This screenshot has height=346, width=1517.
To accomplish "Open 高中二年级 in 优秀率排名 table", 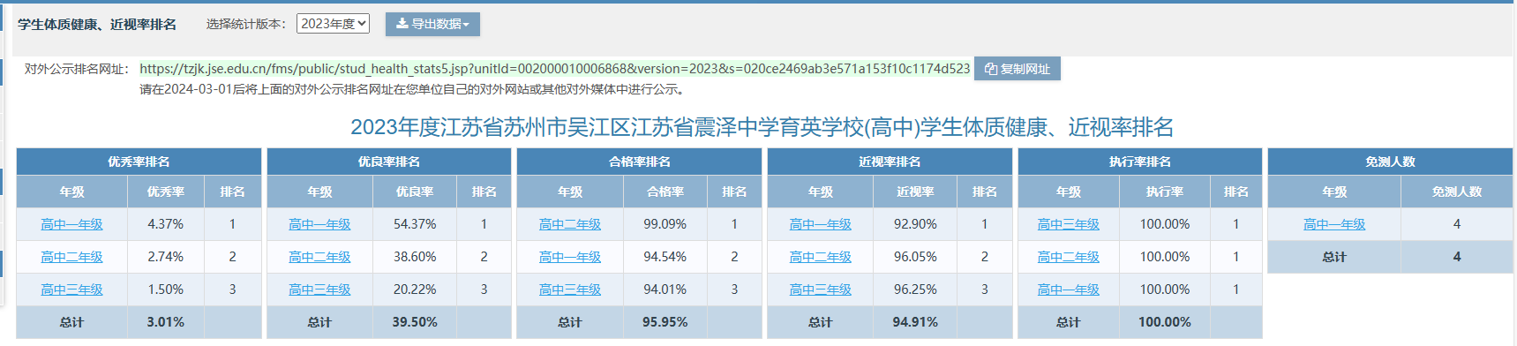I will click(71, 257).
